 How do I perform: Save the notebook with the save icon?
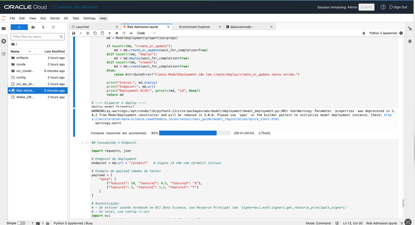[x=74, y=33]
